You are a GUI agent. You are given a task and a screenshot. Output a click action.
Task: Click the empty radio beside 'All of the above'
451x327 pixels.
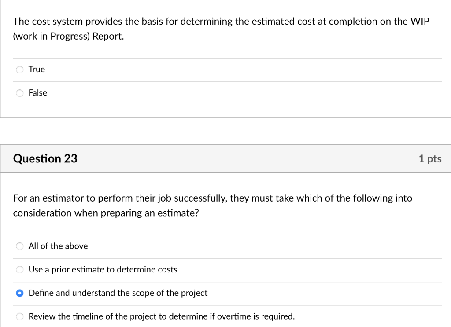(19, 246)
